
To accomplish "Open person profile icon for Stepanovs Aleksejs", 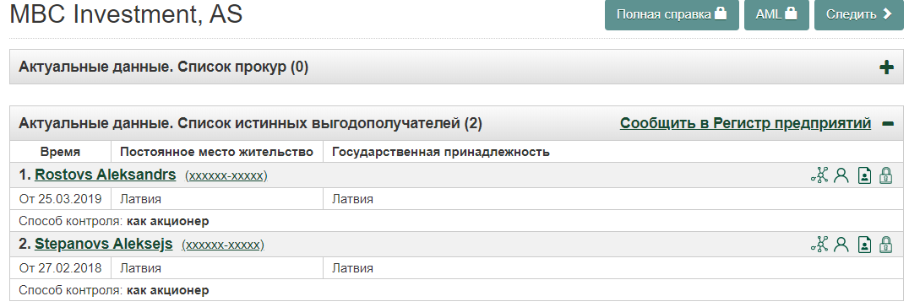I will pos(841,245).
